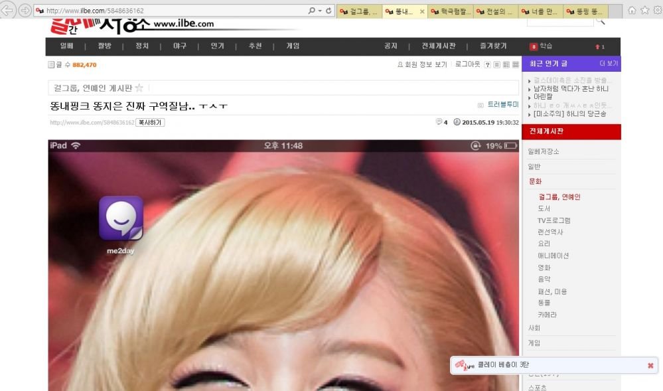
Task: Select 패션, 미용 board in the sidebar
Action: [552, 291]
